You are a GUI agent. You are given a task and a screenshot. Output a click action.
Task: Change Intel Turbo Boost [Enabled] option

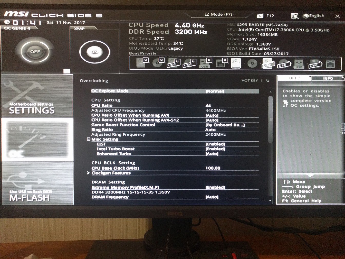pyautogui.click(x=215, y=149)
